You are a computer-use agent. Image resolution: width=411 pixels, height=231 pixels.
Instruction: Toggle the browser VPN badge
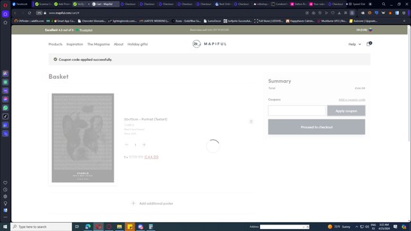[39, 13]
